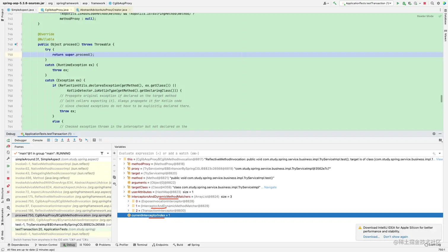Click the Show Execution Point lines icon
Viewport: 448px width, 252px height.
pos(48,140)
